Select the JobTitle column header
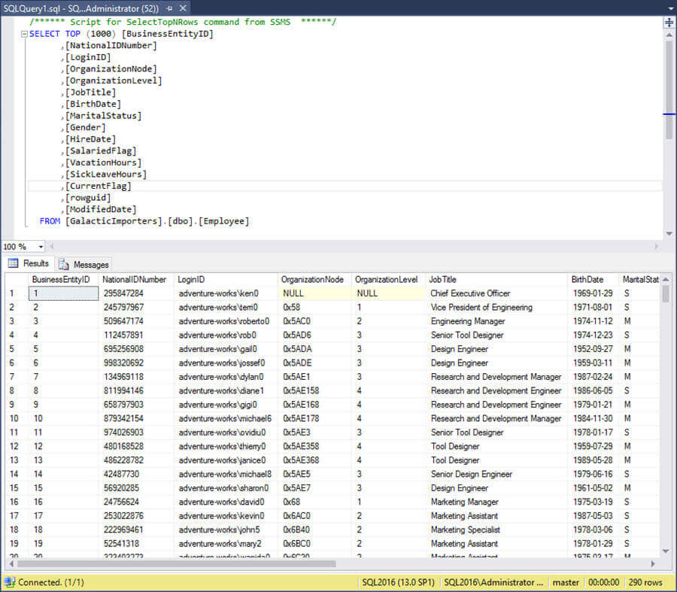Screen dimensions: 677x592 coord(442,279)
